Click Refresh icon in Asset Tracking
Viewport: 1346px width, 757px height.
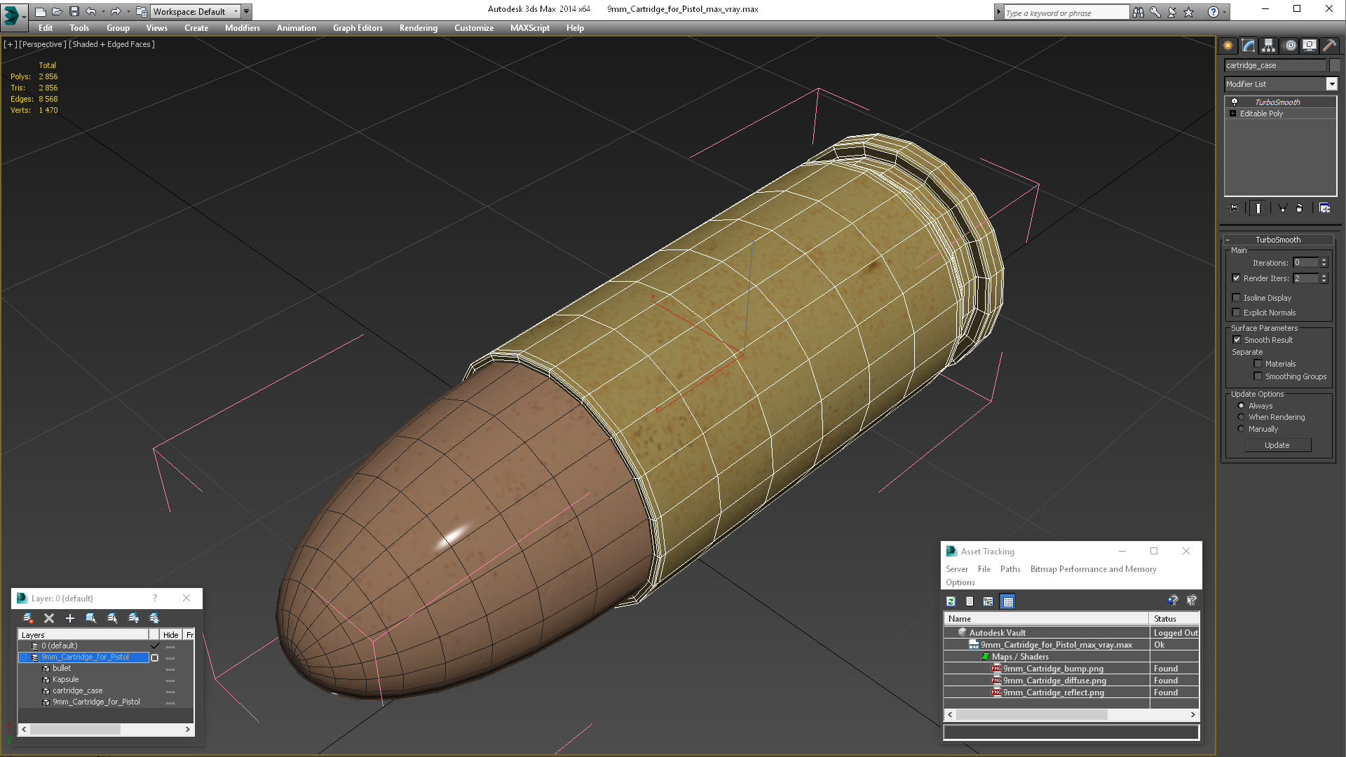tap(951, 601)
